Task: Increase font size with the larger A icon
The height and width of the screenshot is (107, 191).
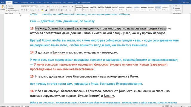Action: pyautogui.click(x=38, y=7)
